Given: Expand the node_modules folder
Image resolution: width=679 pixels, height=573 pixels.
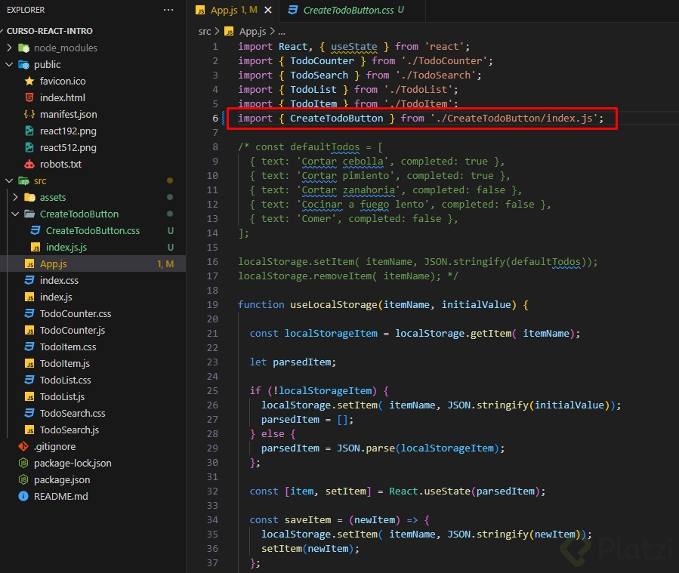Looking at the screenshot, I should click(10, 48).
